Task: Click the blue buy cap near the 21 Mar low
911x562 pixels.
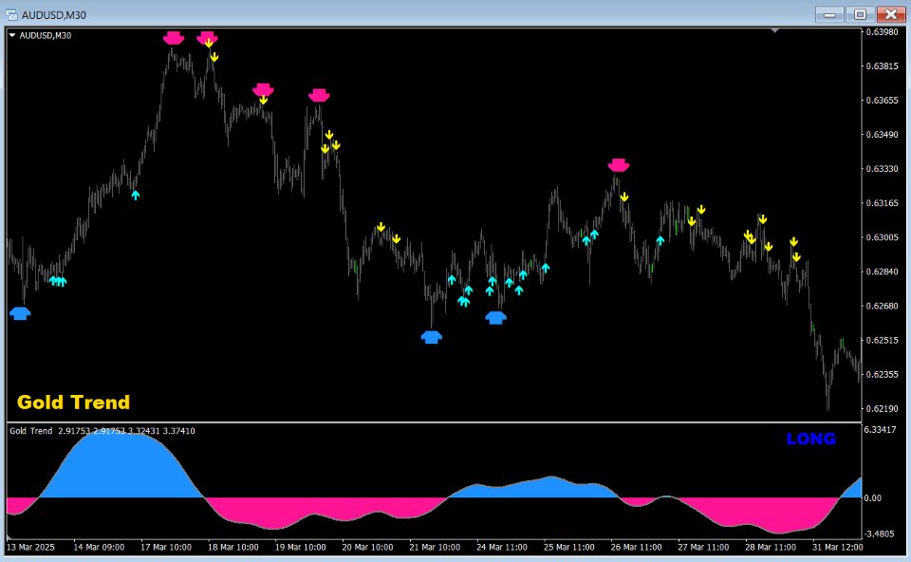Action: pos(431,336)
